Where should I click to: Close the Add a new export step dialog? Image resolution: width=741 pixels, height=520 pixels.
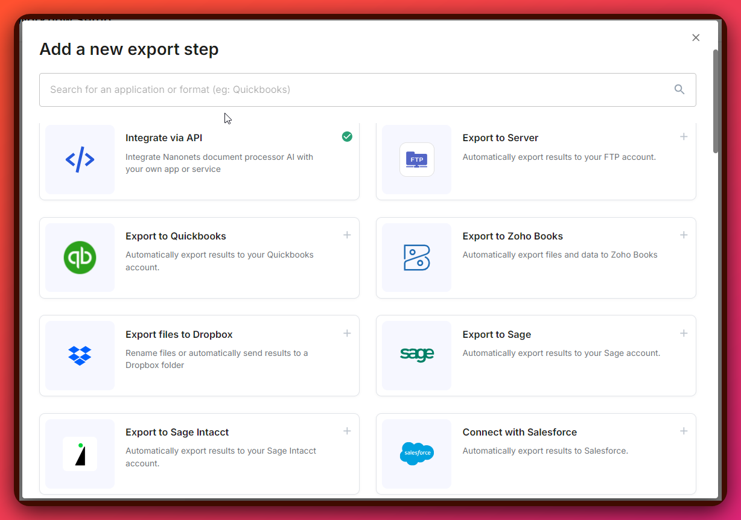coord(696,38)
